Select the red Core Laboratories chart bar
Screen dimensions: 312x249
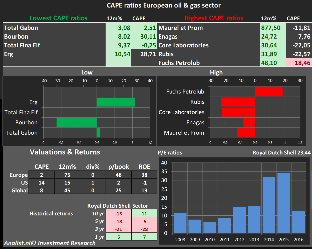coord(238,112)
